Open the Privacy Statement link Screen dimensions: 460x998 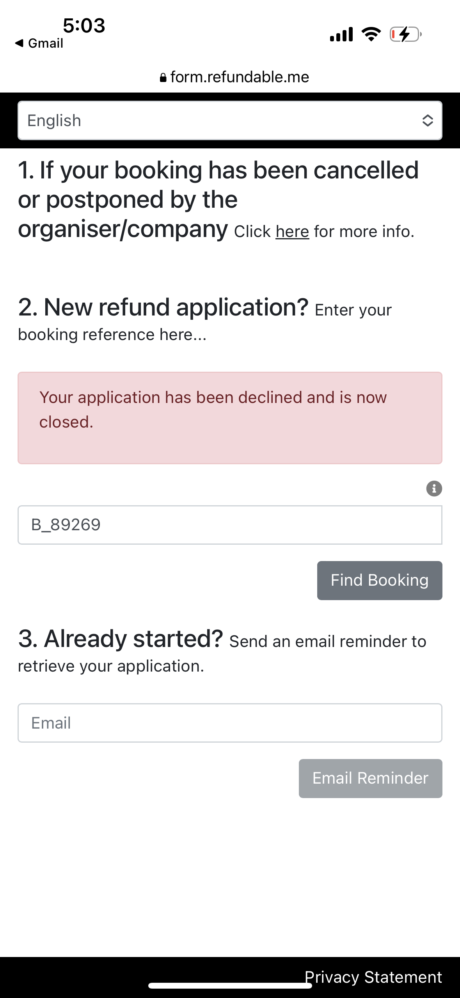[x=373, y=977]
